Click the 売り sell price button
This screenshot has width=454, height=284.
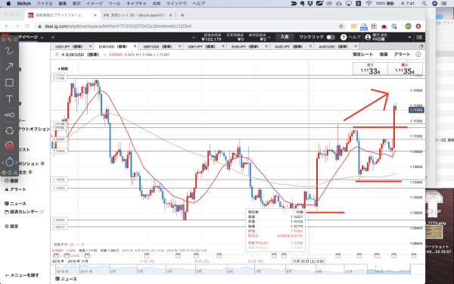pos(370,69)
